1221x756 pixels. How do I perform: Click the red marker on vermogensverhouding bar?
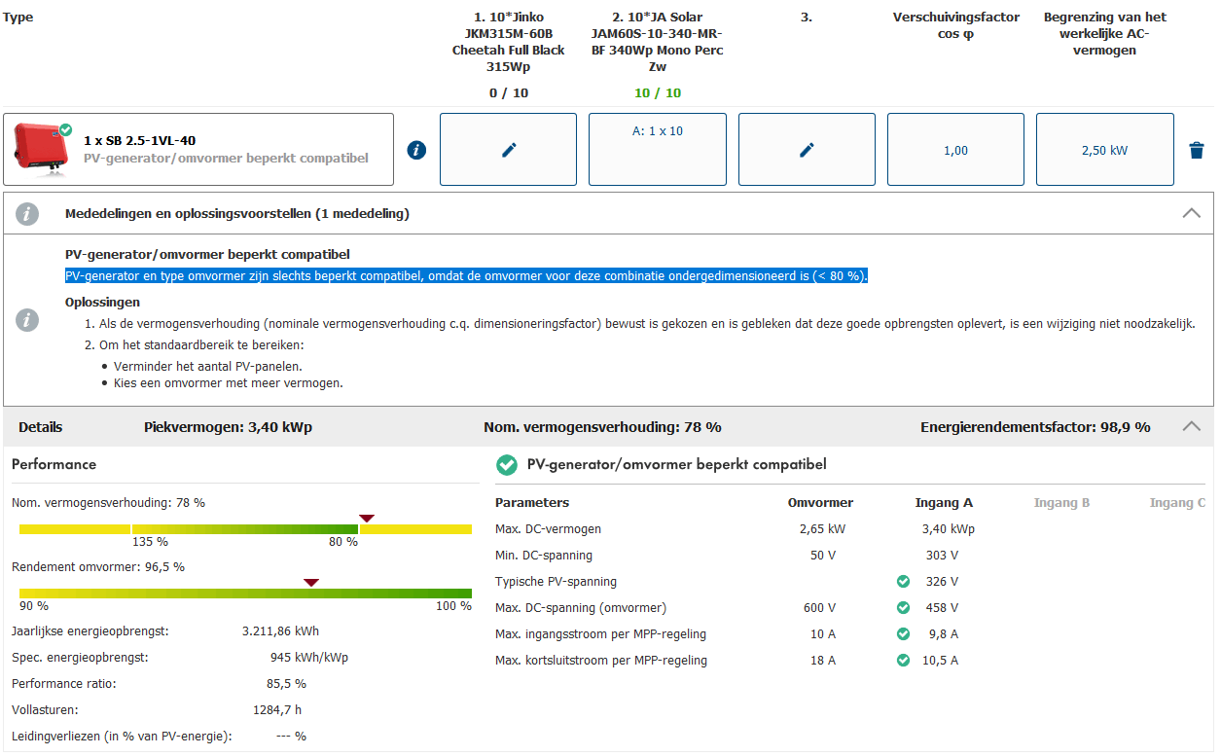click(x=366, y=519)
